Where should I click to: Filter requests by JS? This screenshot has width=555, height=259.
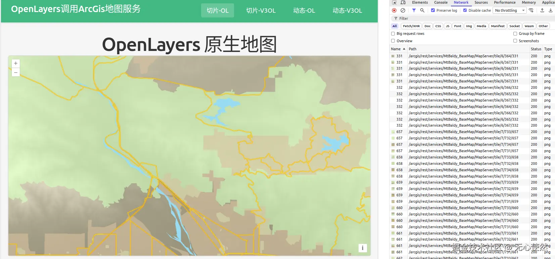pos(448,26)
